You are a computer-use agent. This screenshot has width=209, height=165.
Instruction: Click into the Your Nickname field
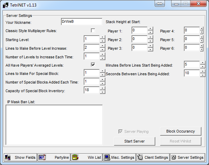(82, 22)
